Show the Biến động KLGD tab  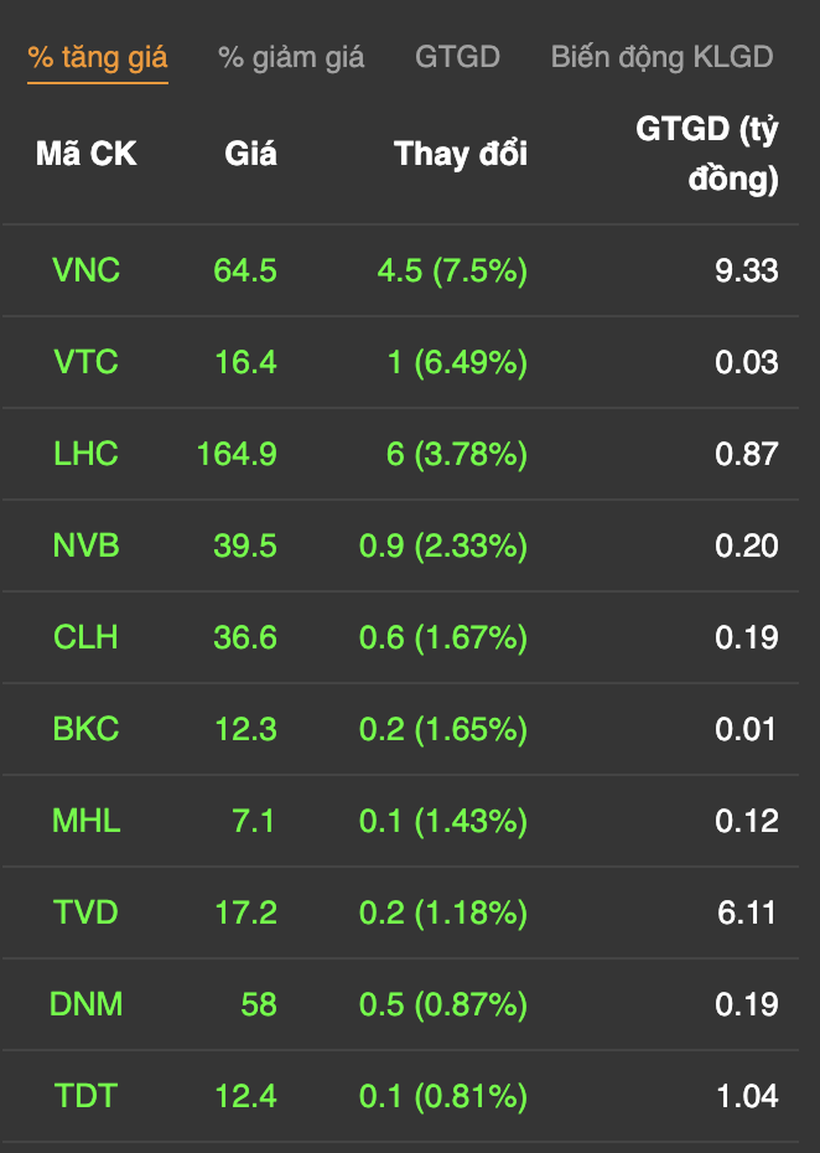(x=662, y=58)
